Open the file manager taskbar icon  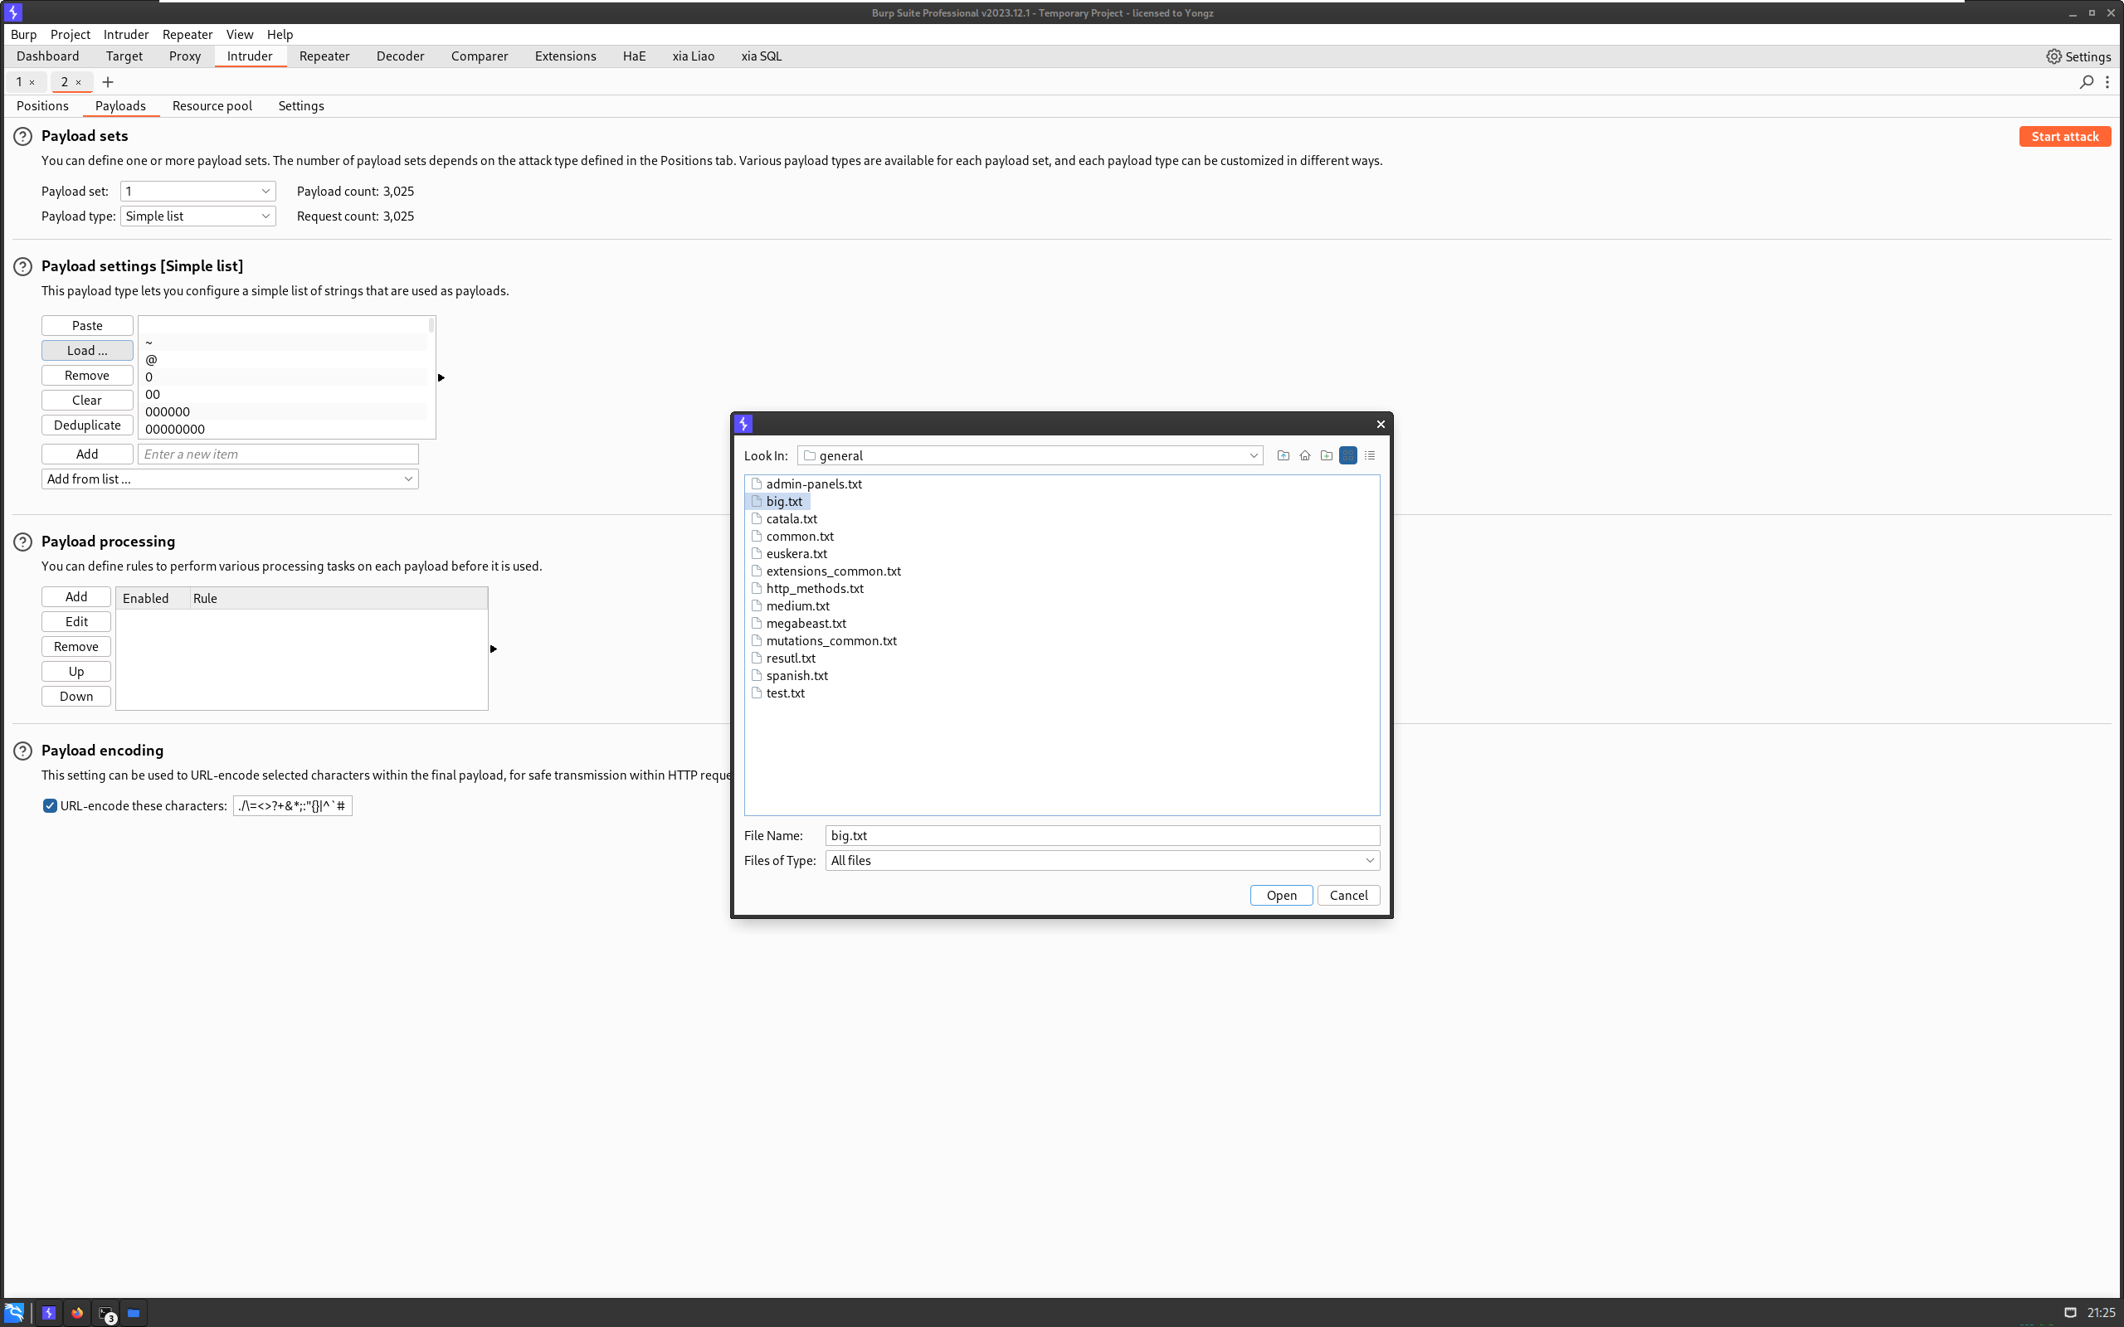click(x=134, y=1313)
